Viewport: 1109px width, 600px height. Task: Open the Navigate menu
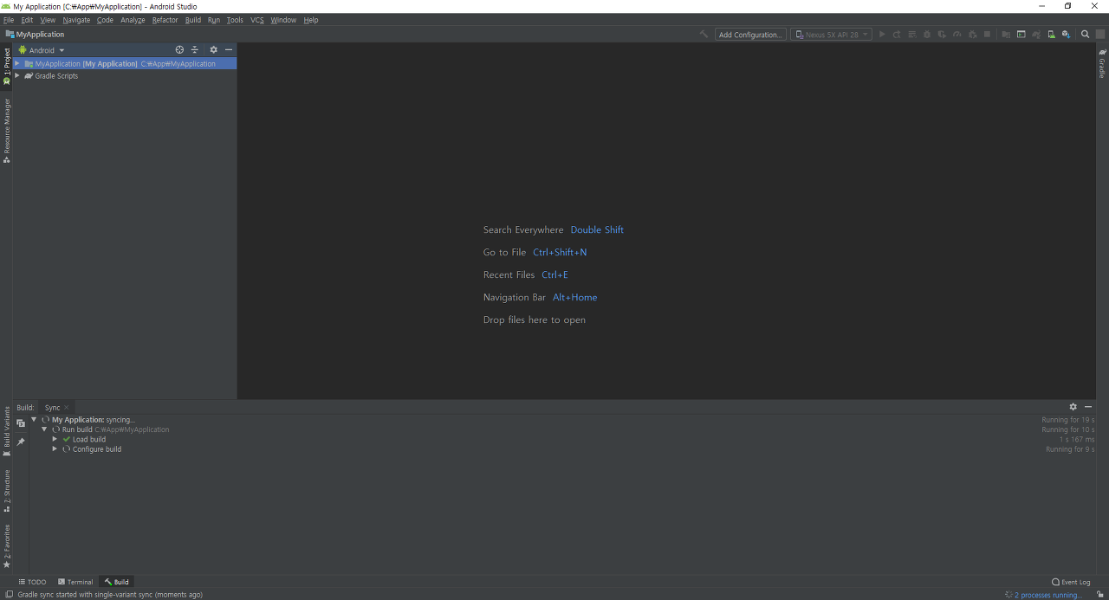tap(76, 20)
